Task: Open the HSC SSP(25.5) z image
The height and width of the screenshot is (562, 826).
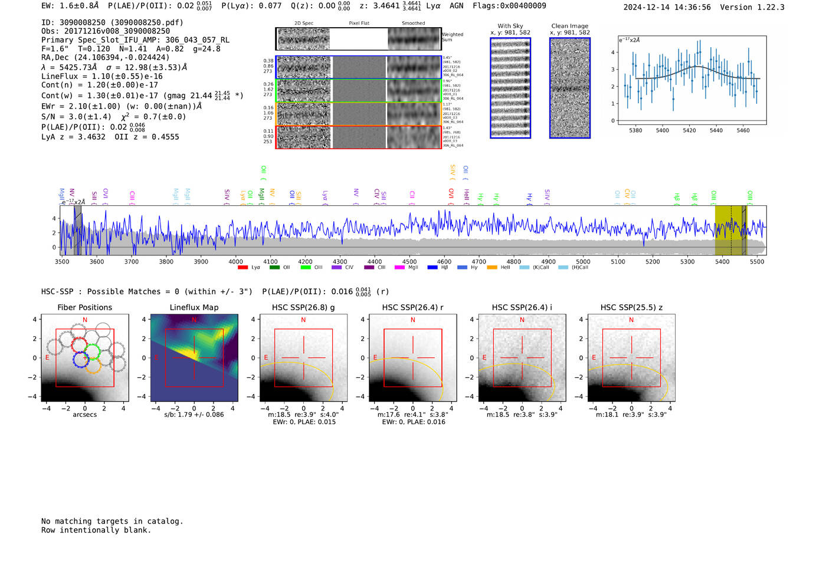Action: pyautogui.click(x=631, y=358)
